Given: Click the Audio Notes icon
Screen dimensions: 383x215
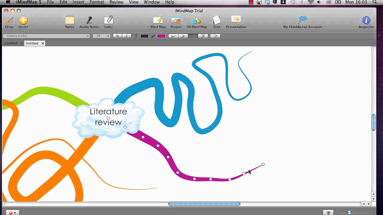Looking at the screenshot, I should pos(89,21).
